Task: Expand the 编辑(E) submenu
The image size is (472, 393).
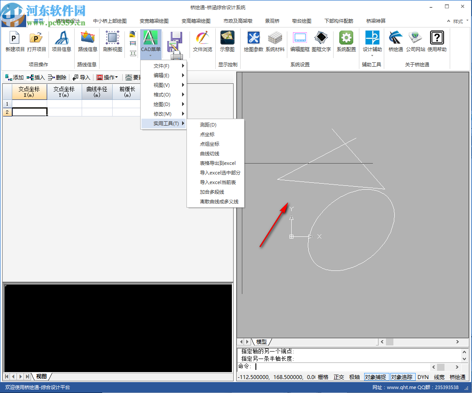Action: tap(164, 75)
